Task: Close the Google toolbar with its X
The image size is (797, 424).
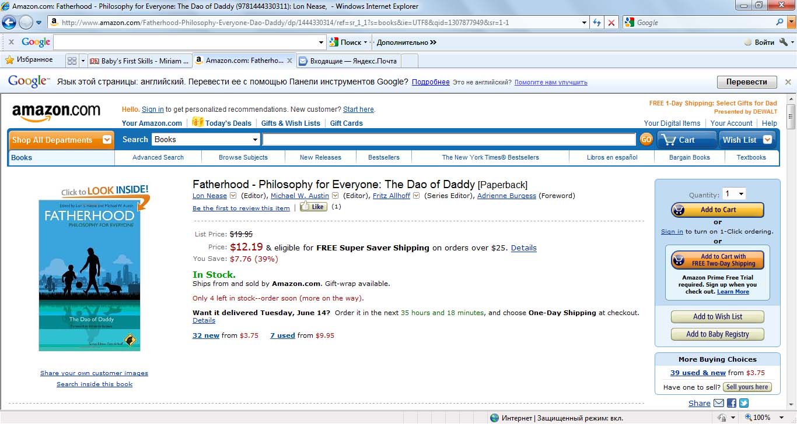Action: (x=11, y=42)
